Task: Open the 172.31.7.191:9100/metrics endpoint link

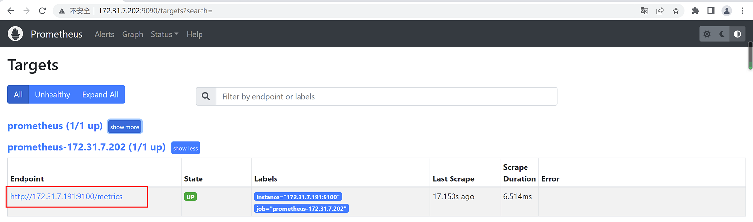Action: click(66, 197)
